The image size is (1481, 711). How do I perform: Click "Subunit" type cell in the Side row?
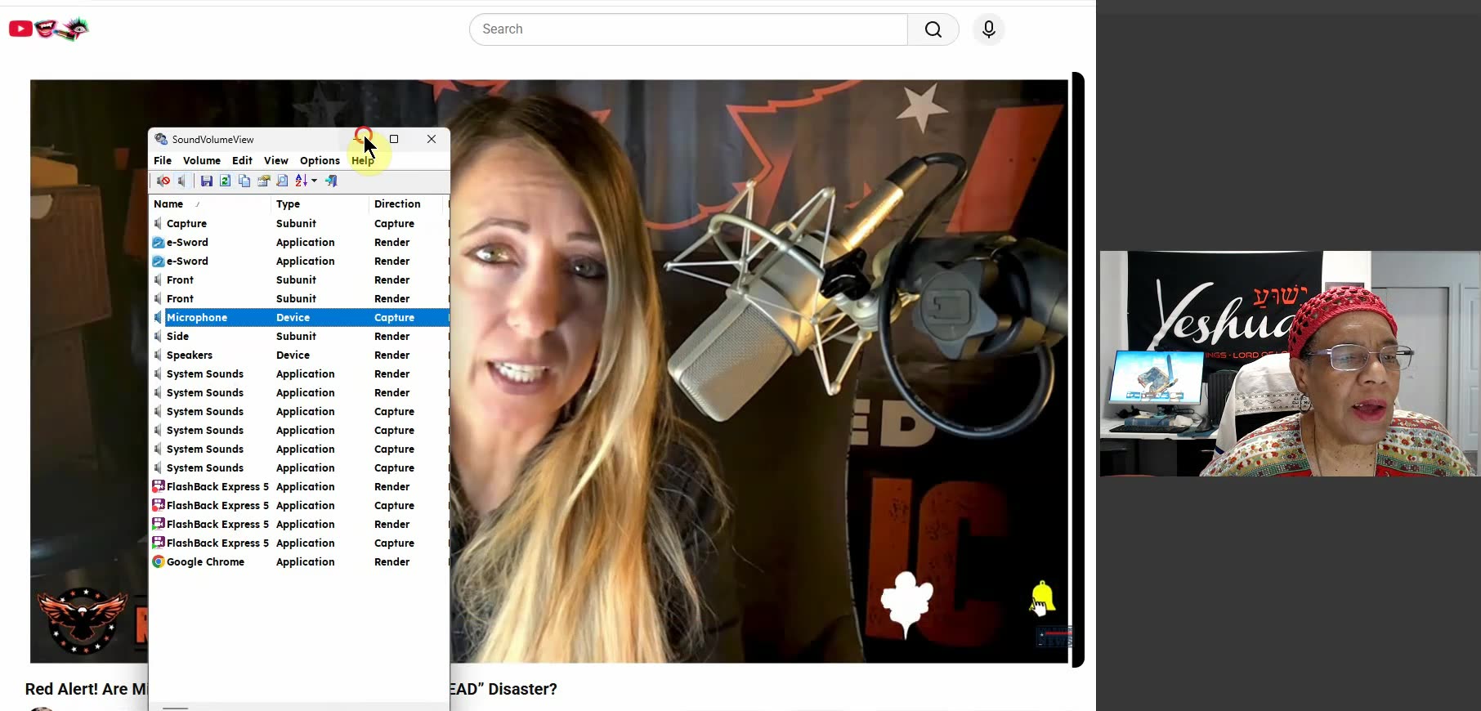click(296, 336)
